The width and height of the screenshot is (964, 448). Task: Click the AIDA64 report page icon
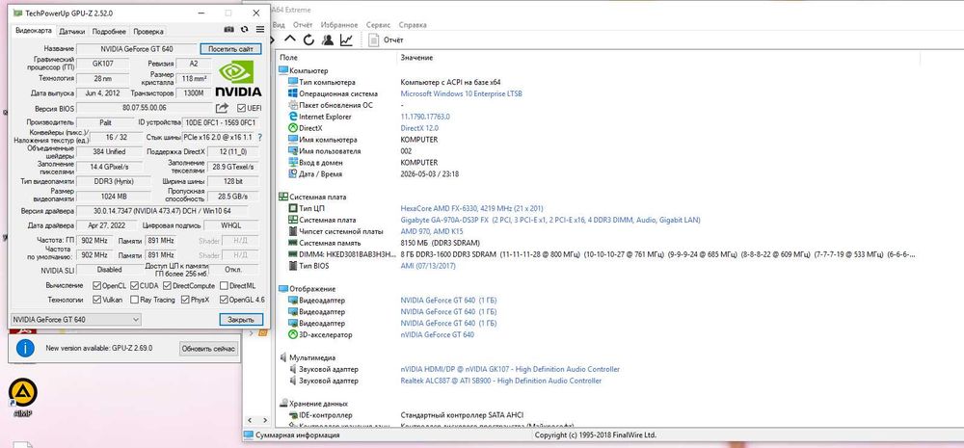[373, 40]
